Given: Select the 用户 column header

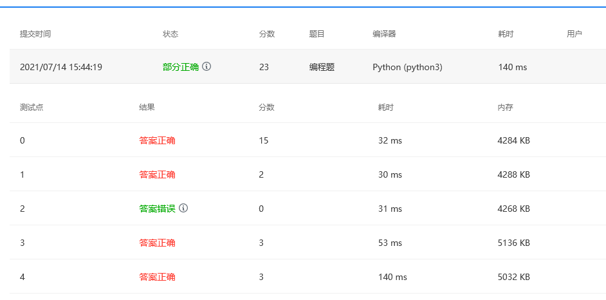Looking at the screenshot, I should point(574,34).
